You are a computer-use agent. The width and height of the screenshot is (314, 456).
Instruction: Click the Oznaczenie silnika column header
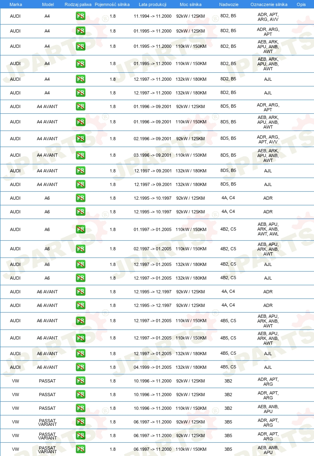tap(269, 4)
